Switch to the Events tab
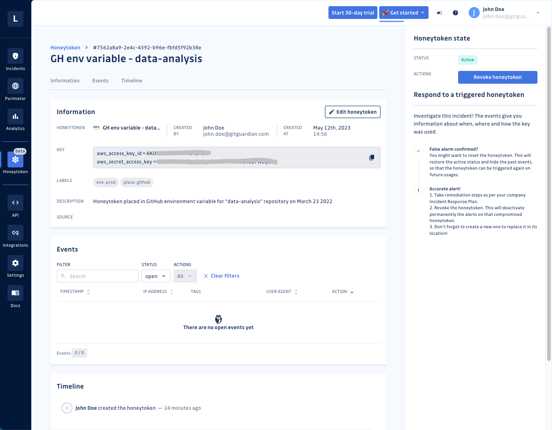 coord(100,81)
